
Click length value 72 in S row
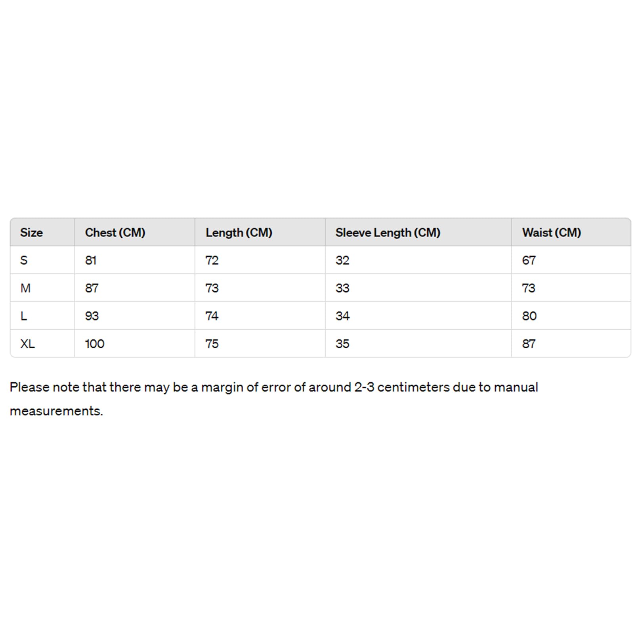212,260
